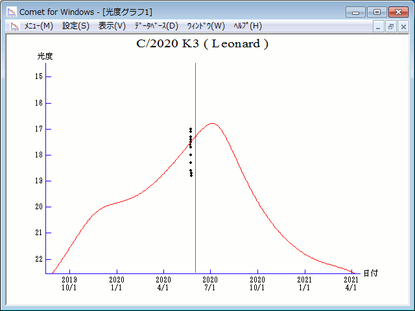Click the 光度 axis label
The image size is (415, 311).
(x=45, y=56)
